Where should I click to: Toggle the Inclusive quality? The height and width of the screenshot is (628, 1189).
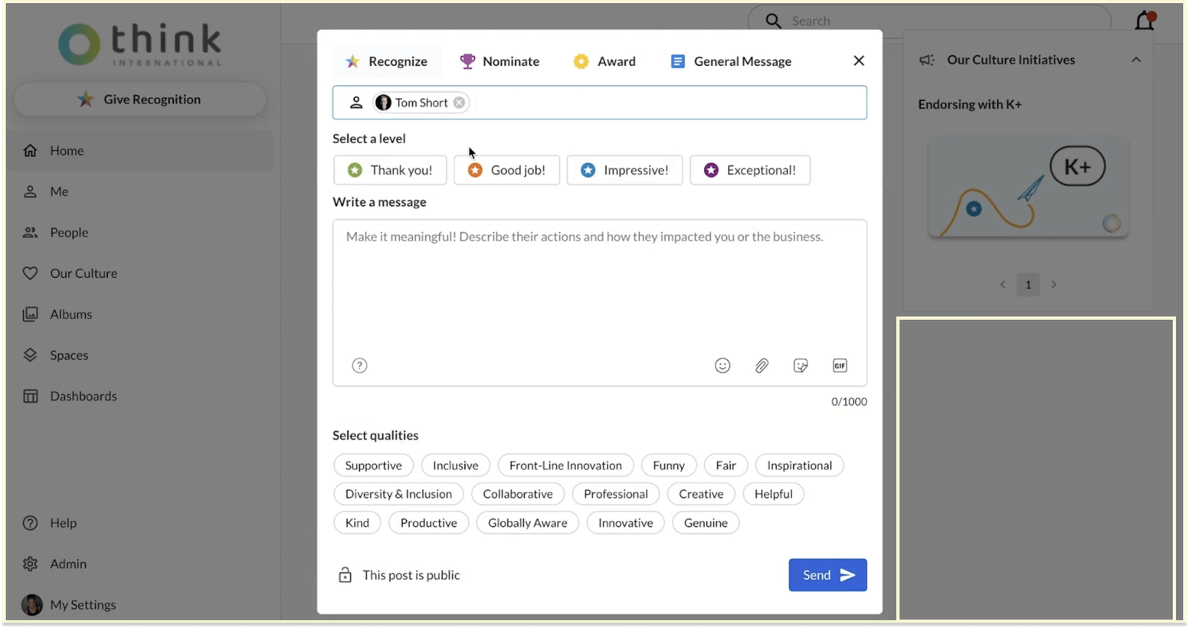coord(455,465)
